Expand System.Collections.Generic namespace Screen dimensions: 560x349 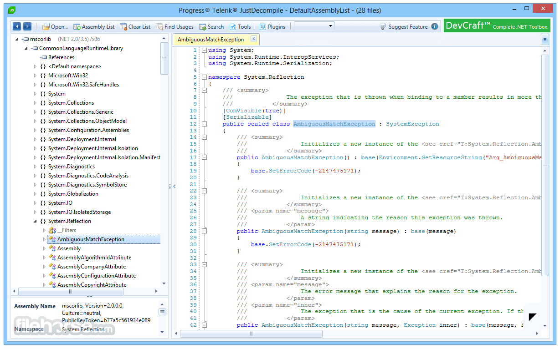36,112
